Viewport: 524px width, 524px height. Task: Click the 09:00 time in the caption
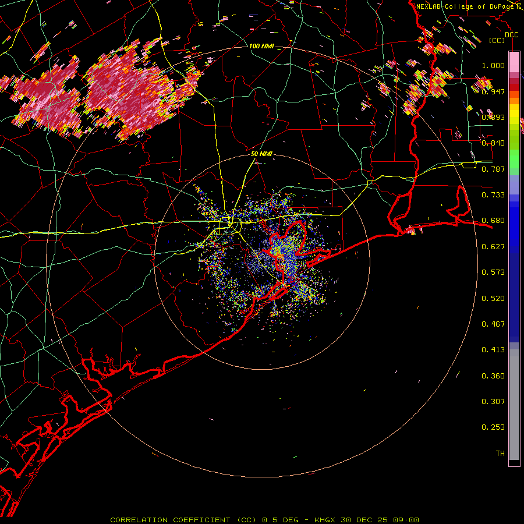pyautogui.click(x=406, y=520)
